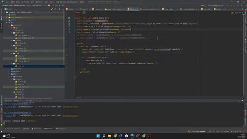Go to next highlighted error arrow
The image size is (247, 139).
243,13
